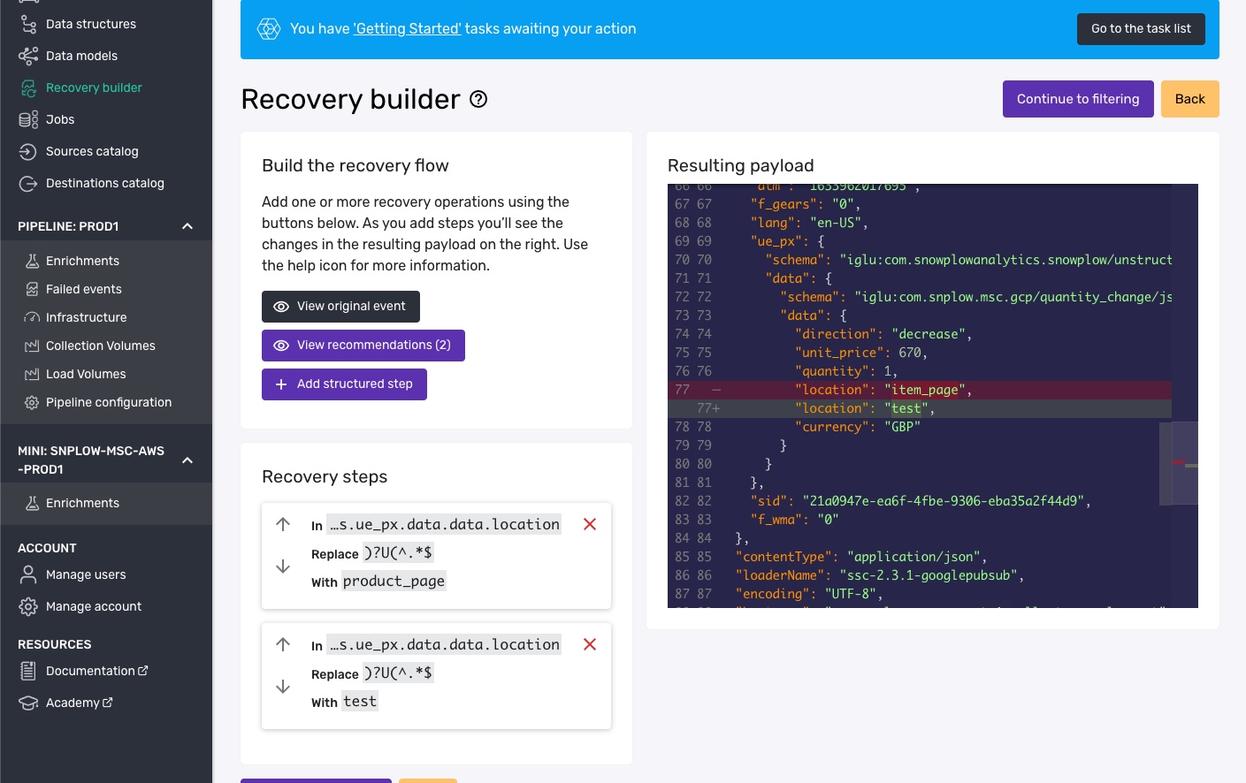Collapse the PIPELINE: PROD1 section
This screenshot has width=1246, height=783.
click(x=187, y=226)
